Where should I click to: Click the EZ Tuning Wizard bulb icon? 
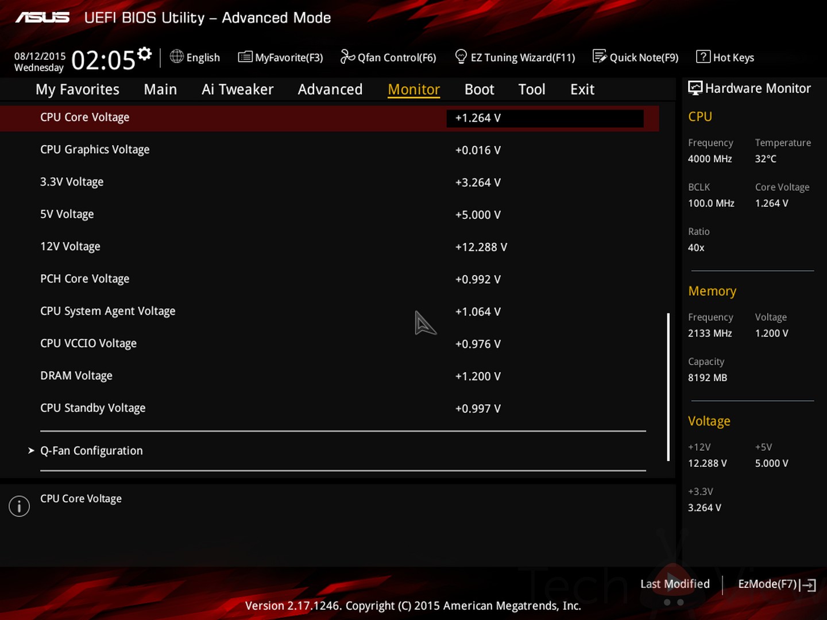click(x=461, y=56)
